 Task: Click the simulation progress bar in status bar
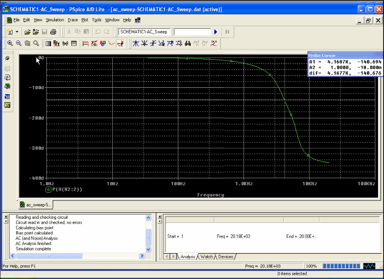(341, 266)
